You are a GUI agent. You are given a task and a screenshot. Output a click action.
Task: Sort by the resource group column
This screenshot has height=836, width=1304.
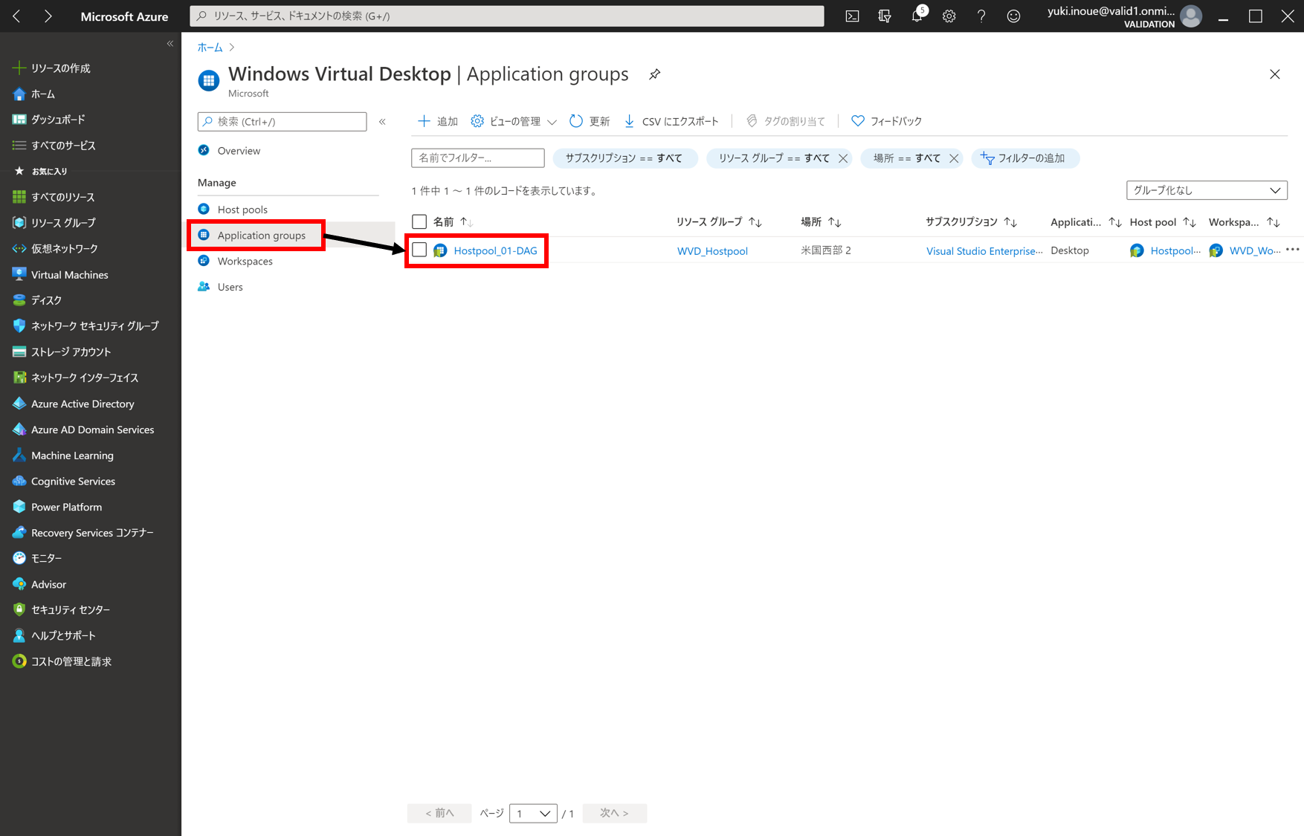click(x=719, y=221)
